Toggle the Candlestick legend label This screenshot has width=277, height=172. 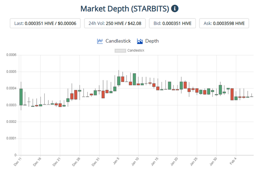pyautogui.click(x=136, y=51)
